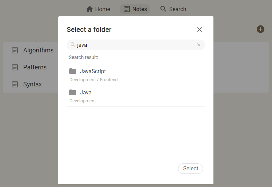This screenshot has width=272, height=187.
Task: Switch to the Search tab
Action: [x=173, y=9]
